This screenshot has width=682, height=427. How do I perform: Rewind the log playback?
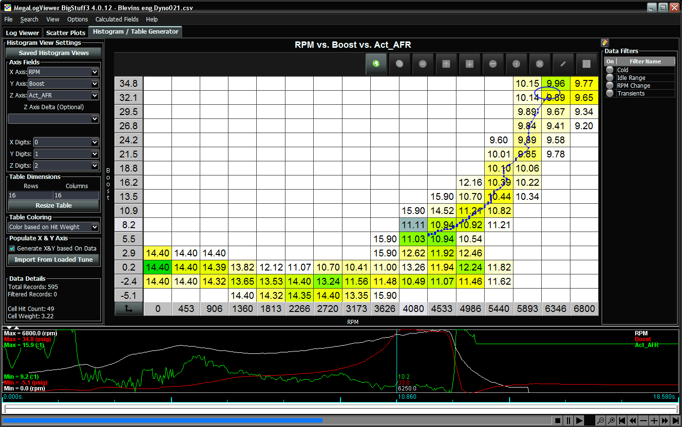tap(633, 420)
